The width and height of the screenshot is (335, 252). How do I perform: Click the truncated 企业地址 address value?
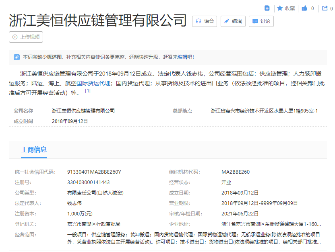[271, 224]
